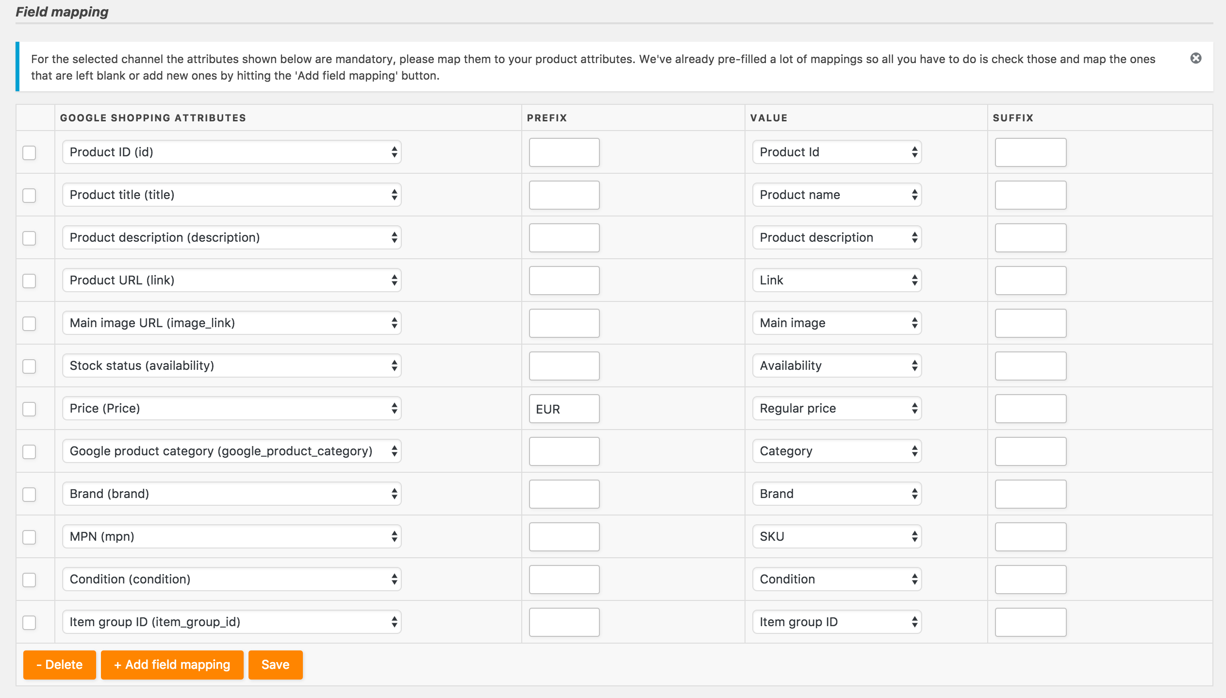Edit the EUR prefix field for Price
Screen dimensions: 1226x698
[x=564, y=408]
